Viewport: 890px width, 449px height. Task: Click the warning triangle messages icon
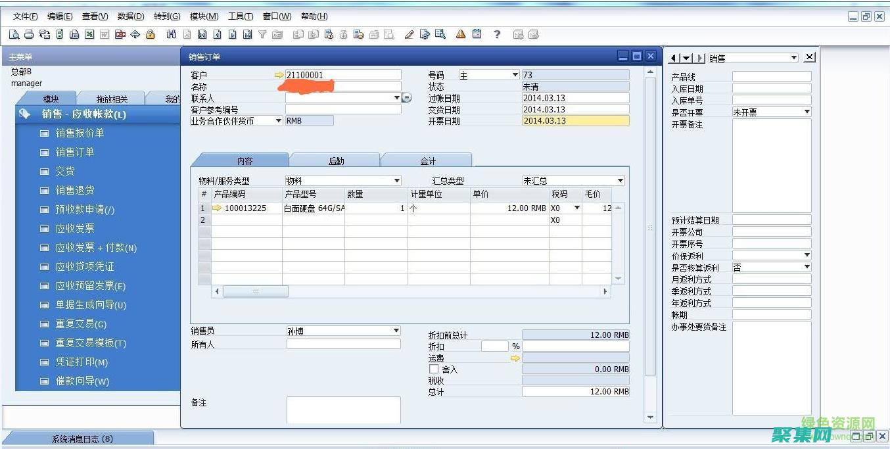460,34
